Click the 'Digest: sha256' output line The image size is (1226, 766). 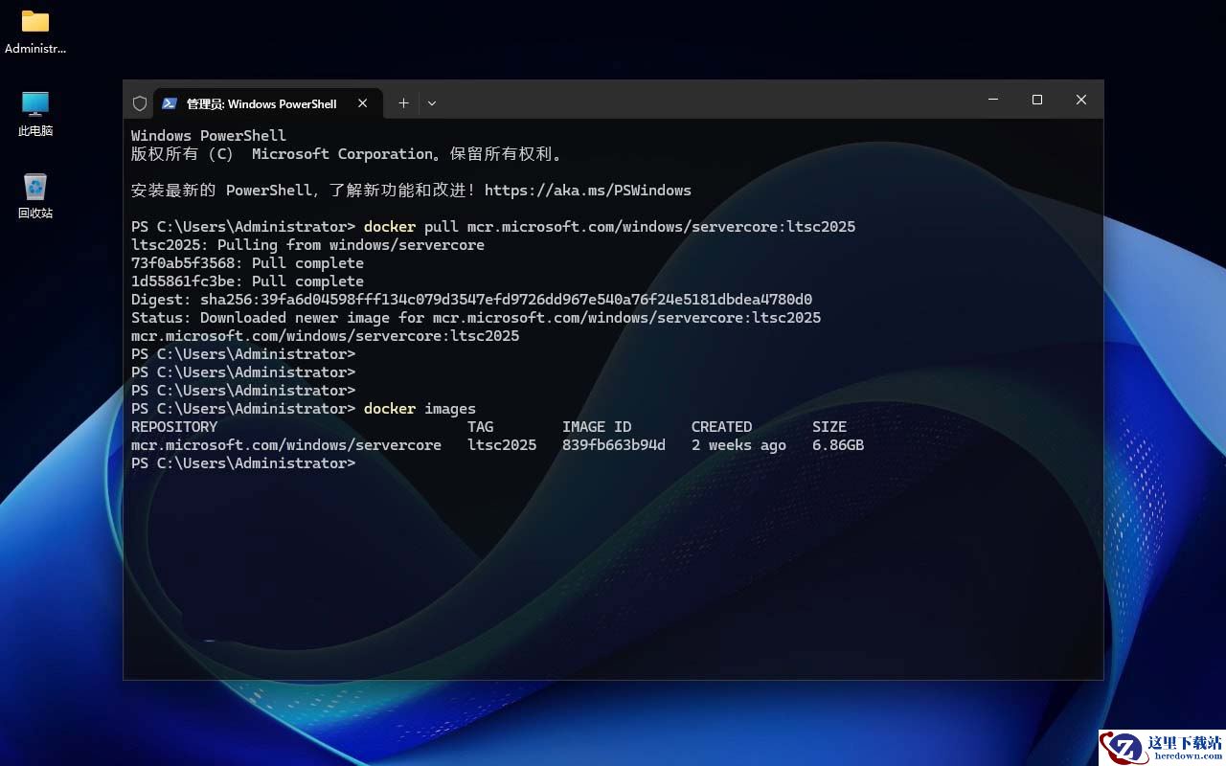pyautogui.click(x=471, y=300)
